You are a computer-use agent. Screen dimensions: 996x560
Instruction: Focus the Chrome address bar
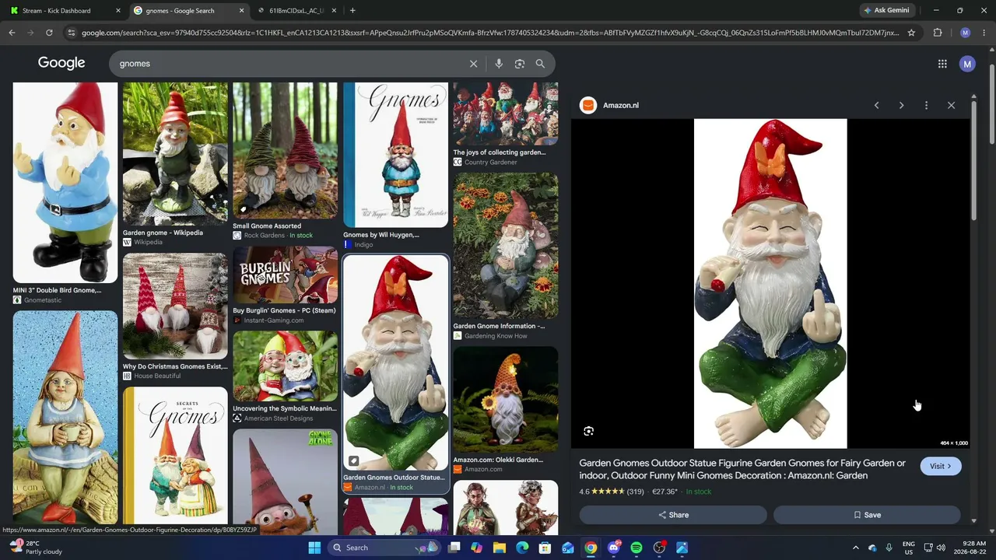point(490,33)
